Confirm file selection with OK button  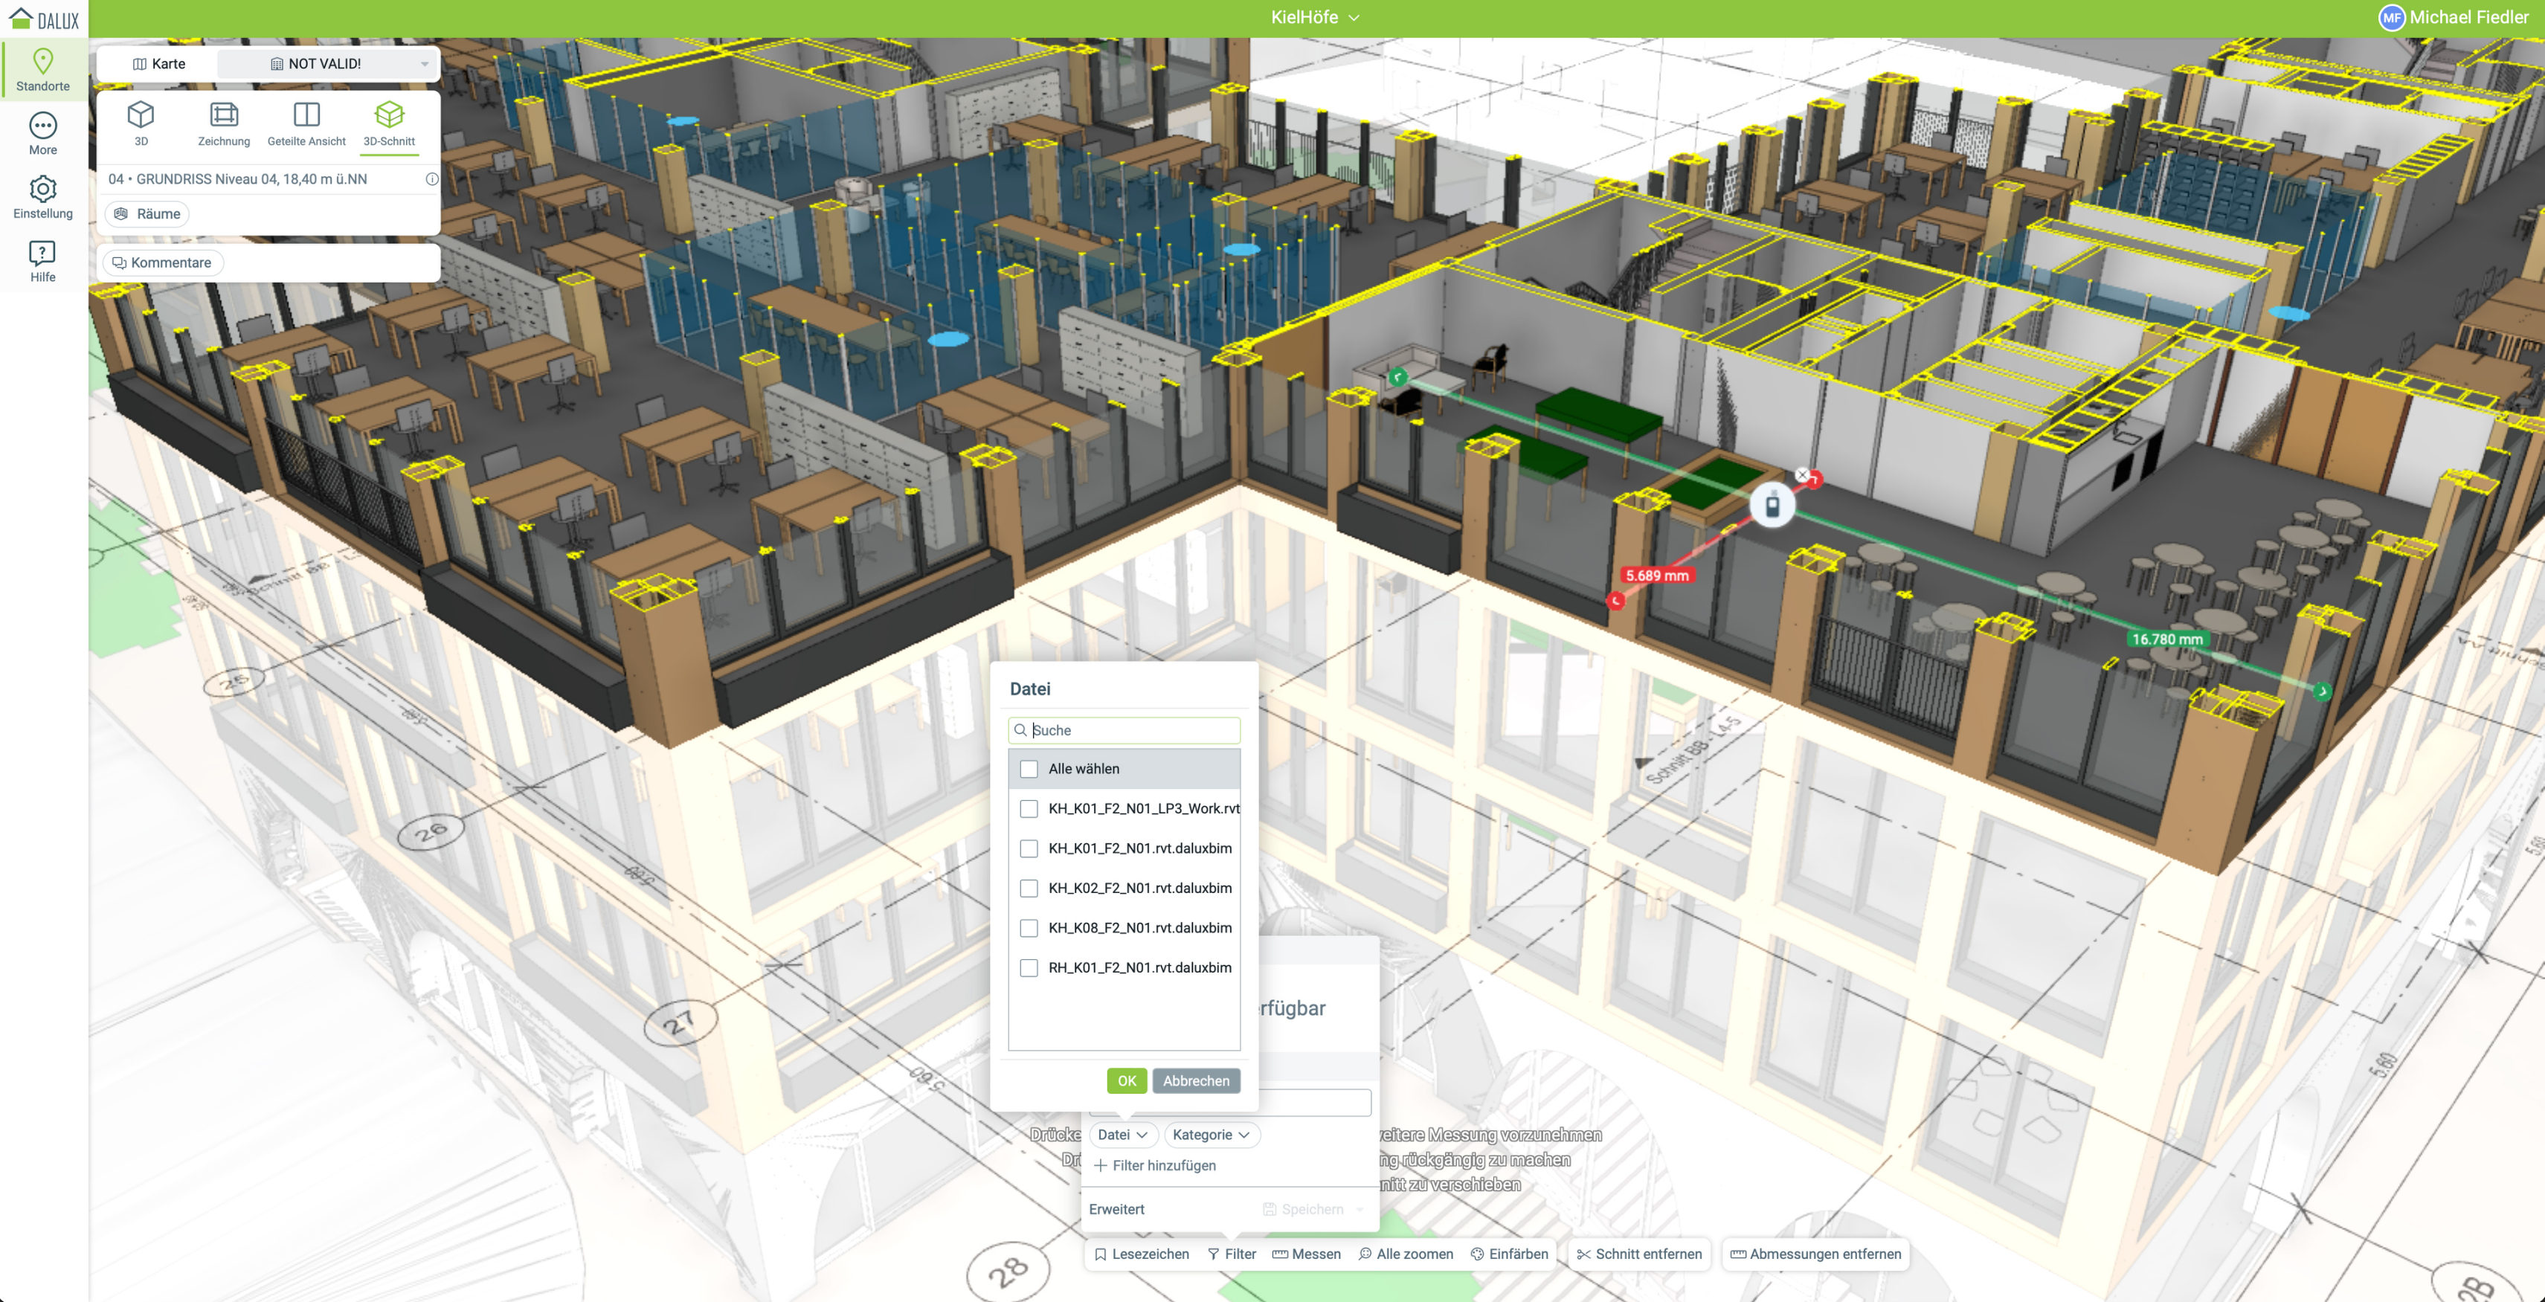tap(1126, 1080)
